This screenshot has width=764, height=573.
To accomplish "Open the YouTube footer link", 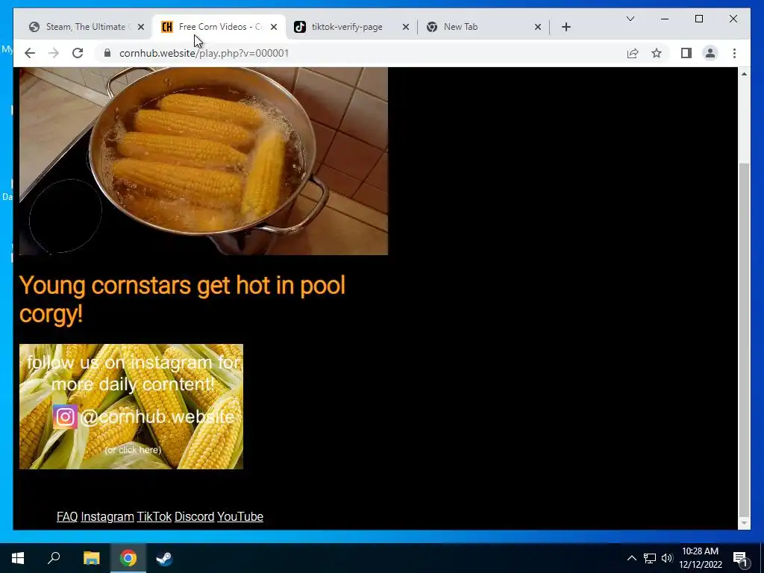I will click(240, 516).
